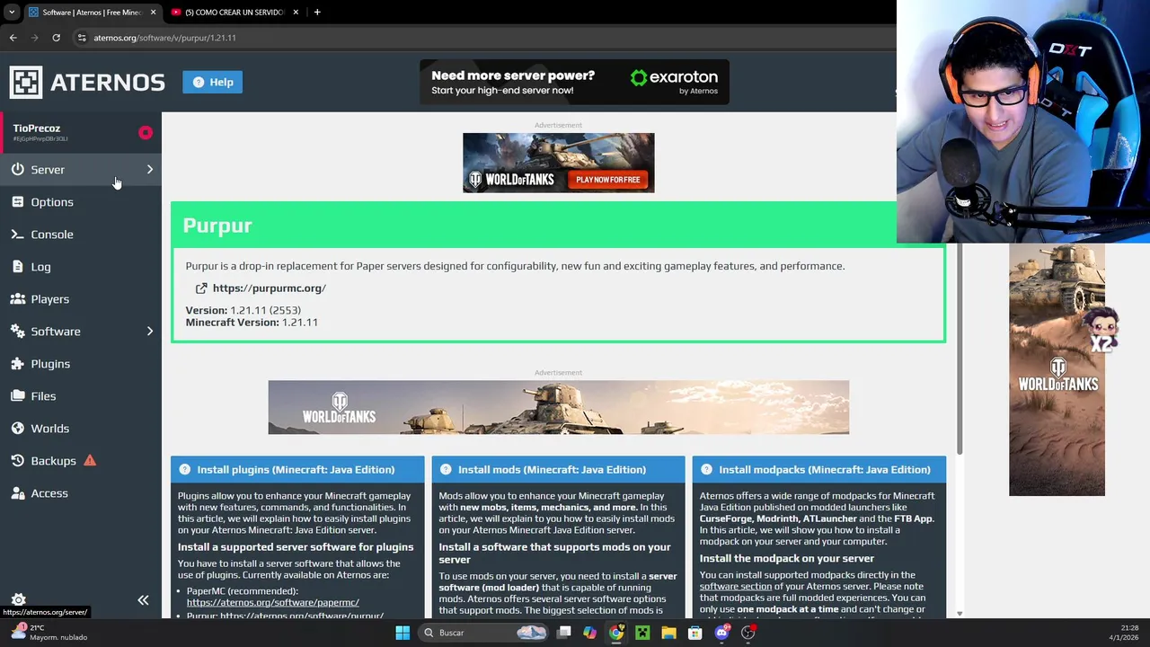Screen dimensions: 1150x647
Task: Switch to the YouTube browser tab
Action: pyautogui.click(x=234, y=13)
